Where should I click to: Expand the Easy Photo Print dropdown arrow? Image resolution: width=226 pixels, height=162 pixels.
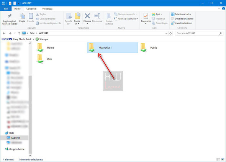[33, 39]
